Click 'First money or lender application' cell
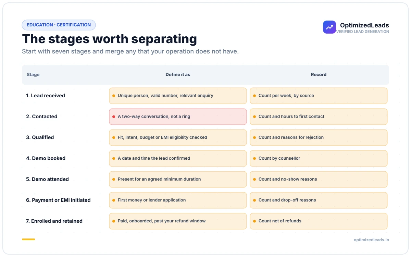Viewport: 411px width, 257px height. point(178,200)
